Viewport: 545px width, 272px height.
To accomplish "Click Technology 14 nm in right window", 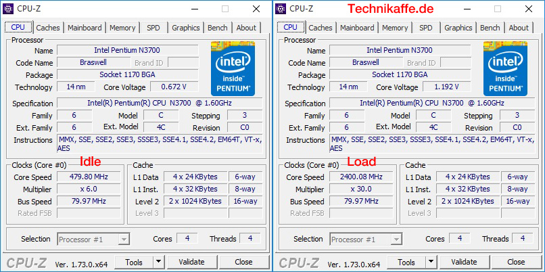I will click(x=349, y=87).
